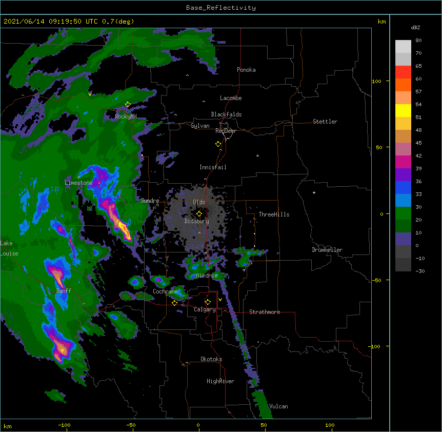Click the yellow V marker east of Calgary

click(220, 300)
